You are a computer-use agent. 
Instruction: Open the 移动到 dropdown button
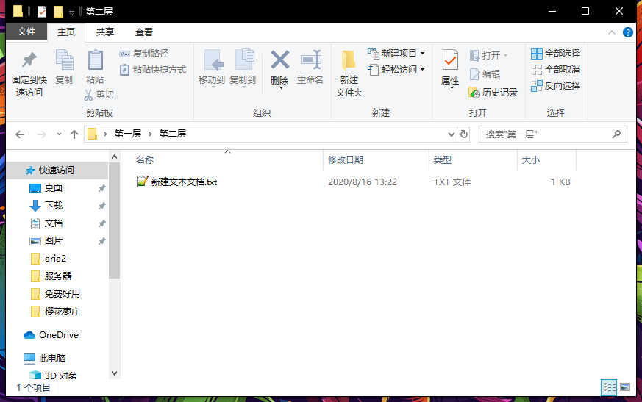212,68
